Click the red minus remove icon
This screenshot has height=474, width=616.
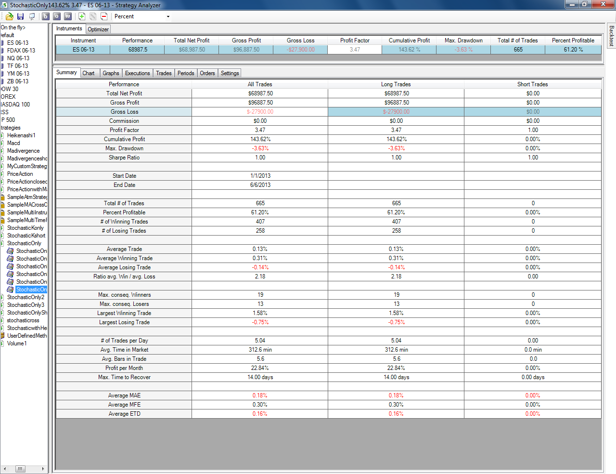click(x=104, y=16)
